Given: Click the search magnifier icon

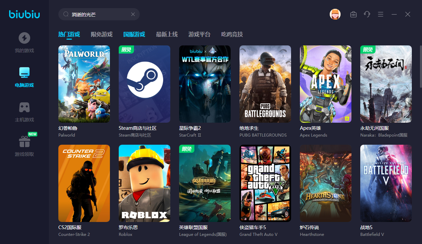Looking at the screenshot, I should coord(66,14).
